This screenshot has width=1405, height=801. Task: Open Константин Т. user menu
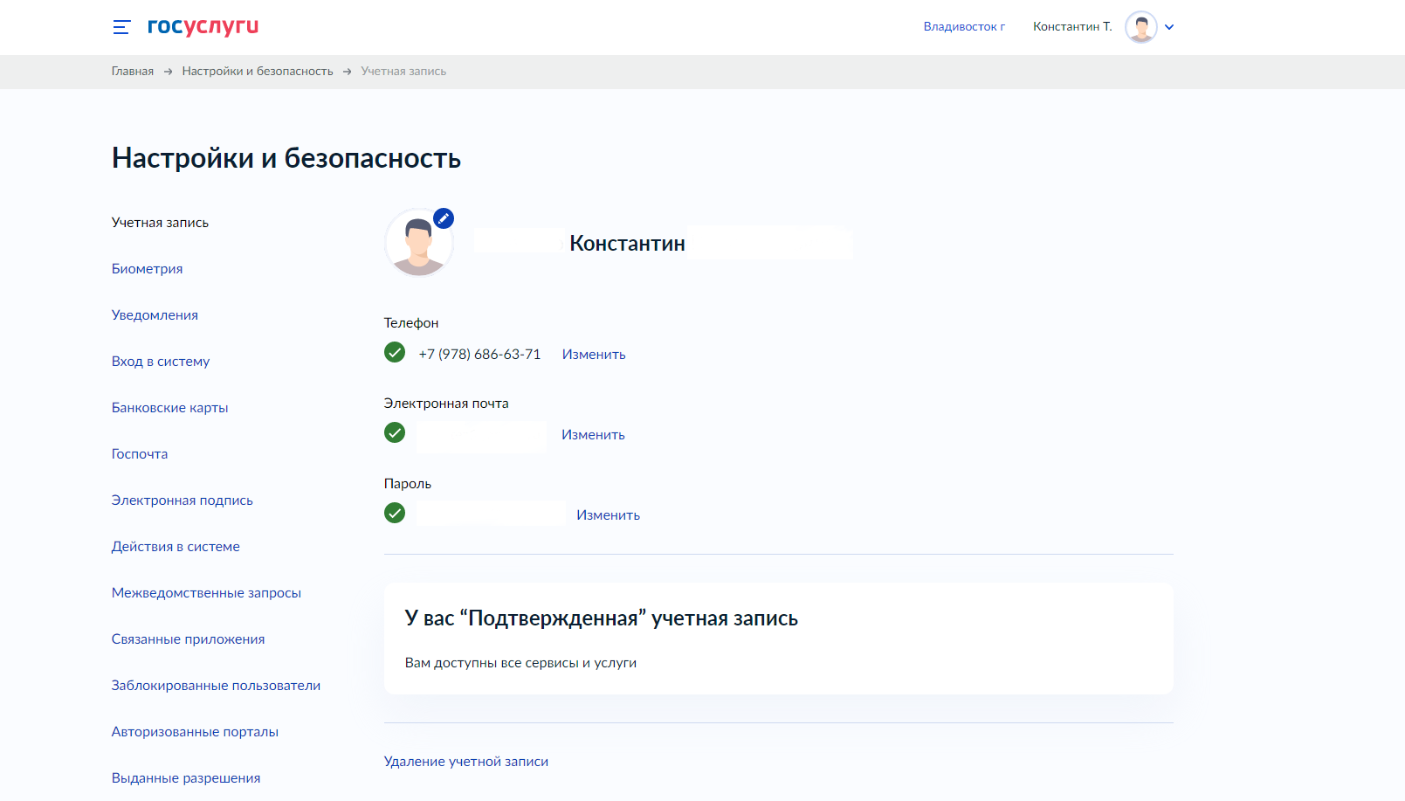1072,27
